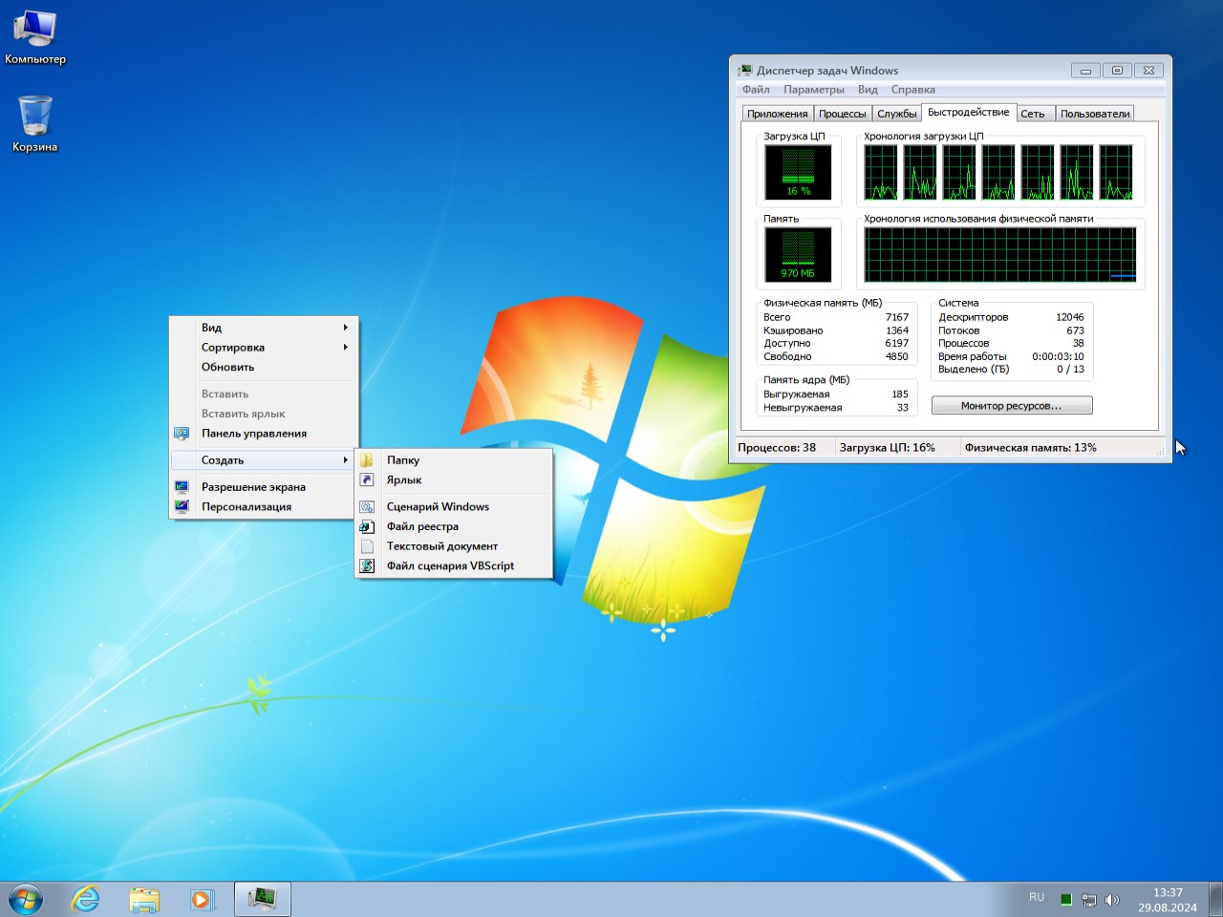This screenshot has width=1223, height=917.
Task: Open the Параметры menu in Task Manager
Action: (813, 90)
